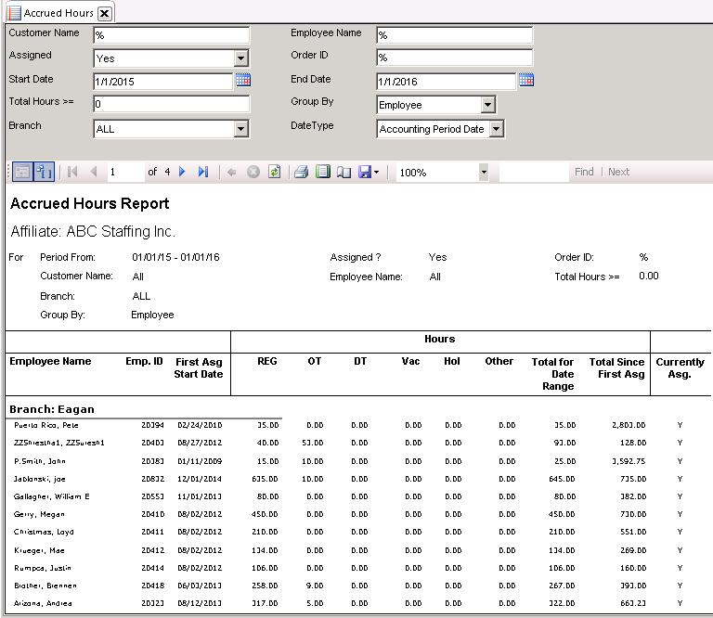Open the export format dropdown arrow
713x618 pixels.
tap(377, 173)
